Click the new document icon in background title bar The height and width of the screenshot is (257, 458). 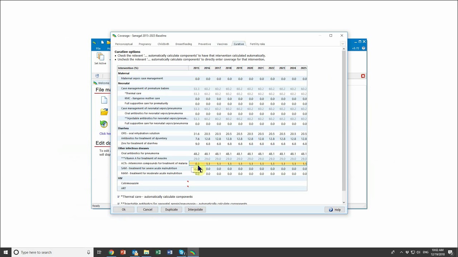click(x=102, y=42)
